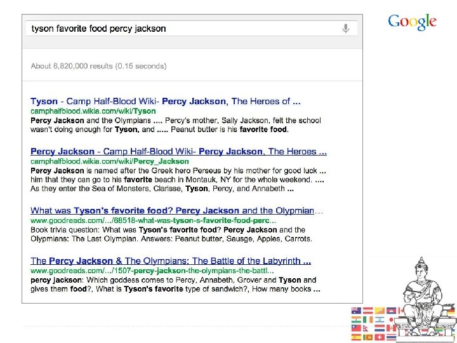Click the goodreads 1507-percy-jackson URL
This screenshot has height=343, width=457.
coord(152,271)
